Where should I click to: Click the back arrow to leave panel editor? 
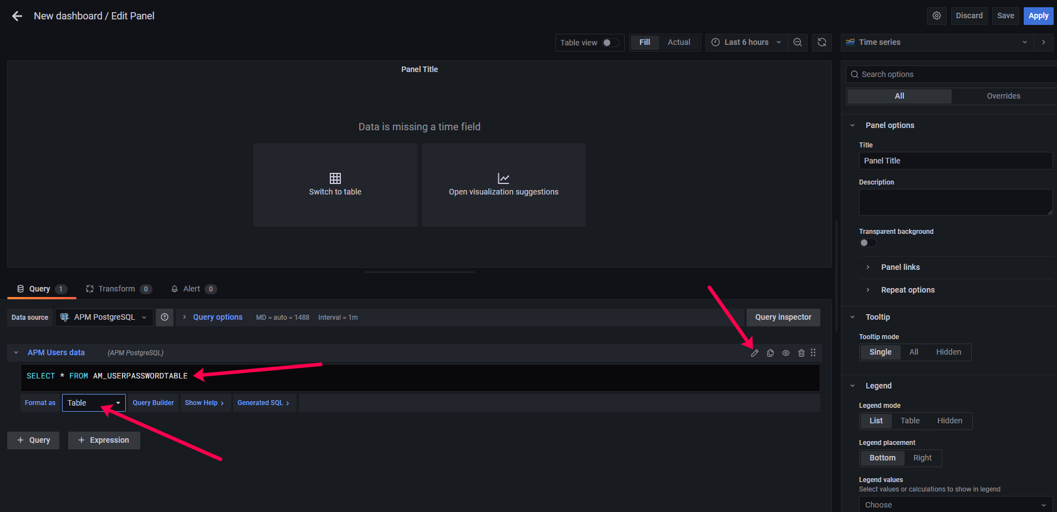click(17, 16)
